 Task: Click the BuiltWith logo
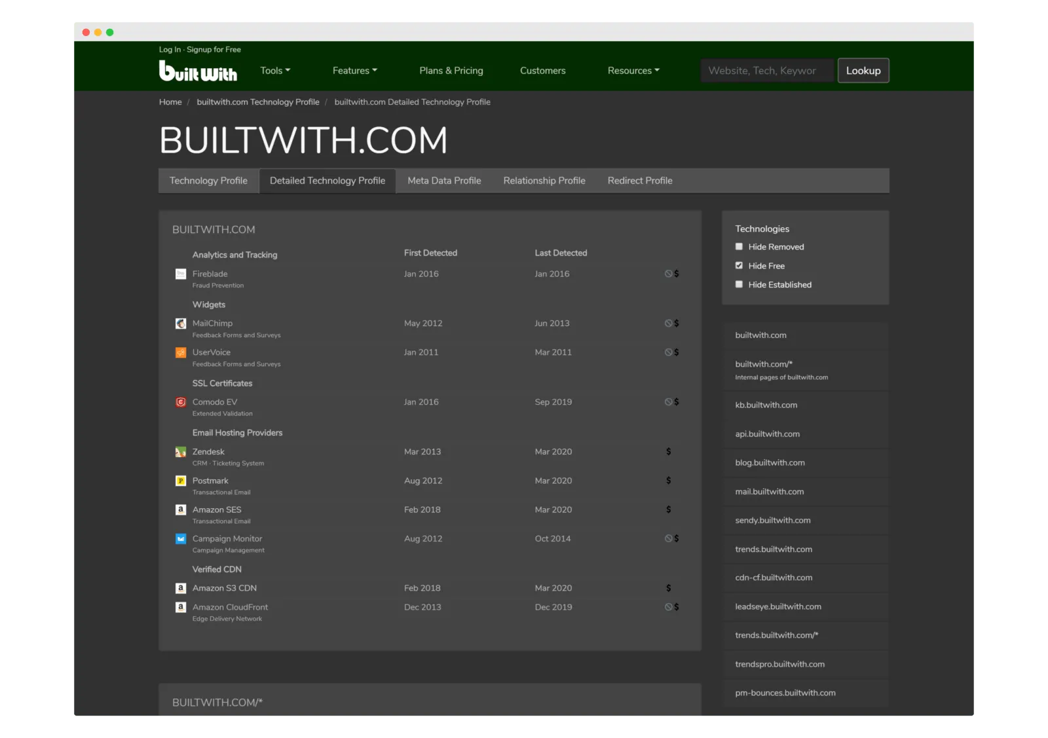198,71
